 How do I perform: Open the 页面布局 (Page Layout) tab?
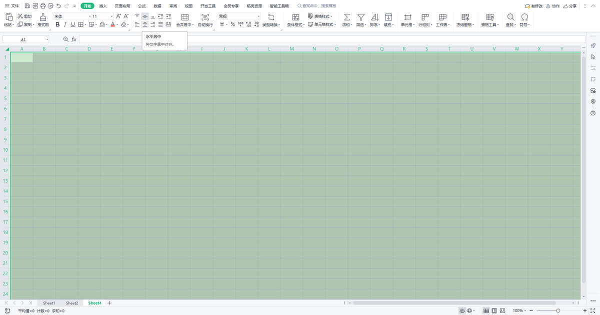click(x=122, y=6)
